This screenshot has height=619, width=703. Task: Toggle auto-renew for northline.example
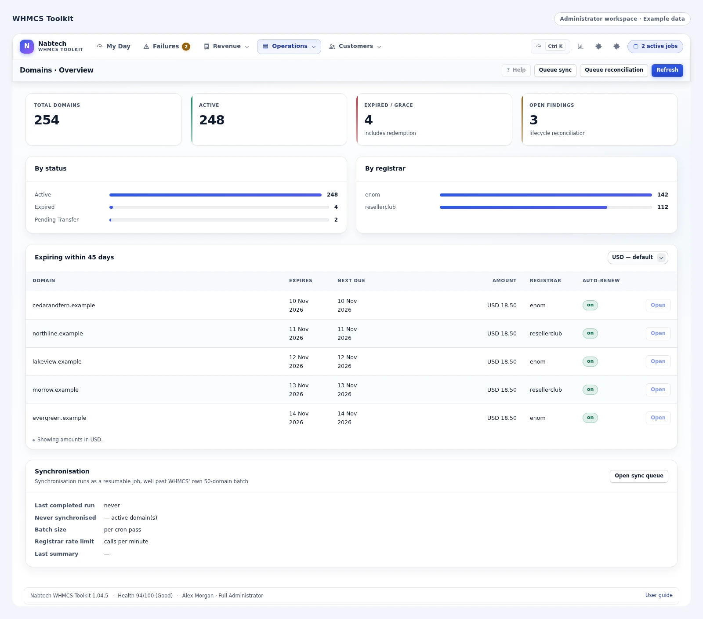tap(590, 333)
